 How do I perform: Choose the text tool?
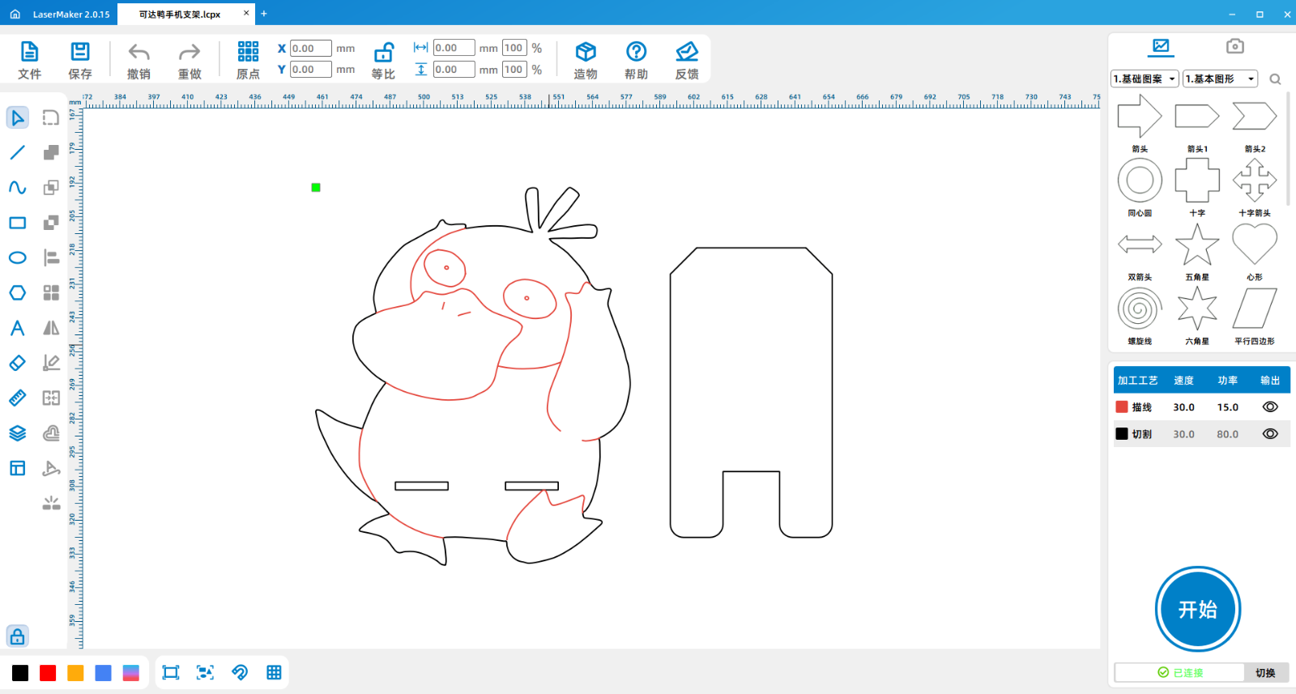[17, 328]
